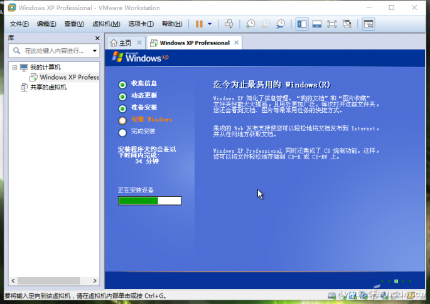The width and height of the screenshot is (430, 304).
Task: Click the 准备安装 setup step bullet
Action: pos(122,108)
